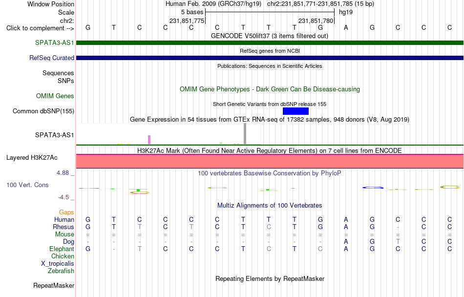Click the A base in the Elephant row
Viewport: 464px width, 297px height.
[346, 249]
